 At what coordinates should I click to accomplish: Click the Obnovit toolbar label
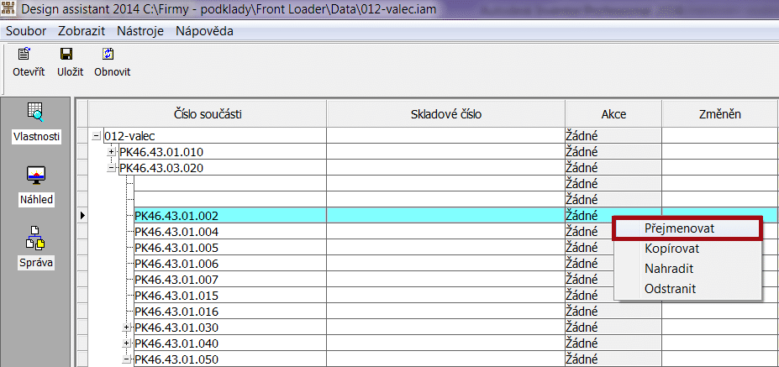pyautogui.click(x=113, y=72)
